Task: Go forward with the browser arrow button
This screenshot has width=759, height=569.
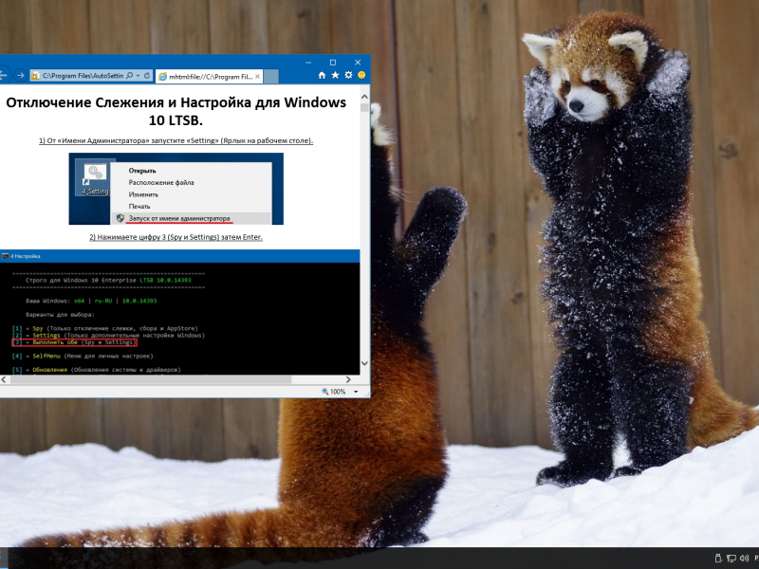Action: click(20, 76)
